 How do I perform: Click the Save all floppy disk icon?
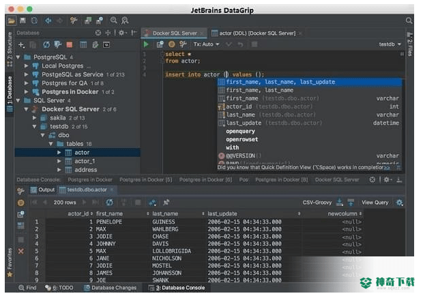23,20
